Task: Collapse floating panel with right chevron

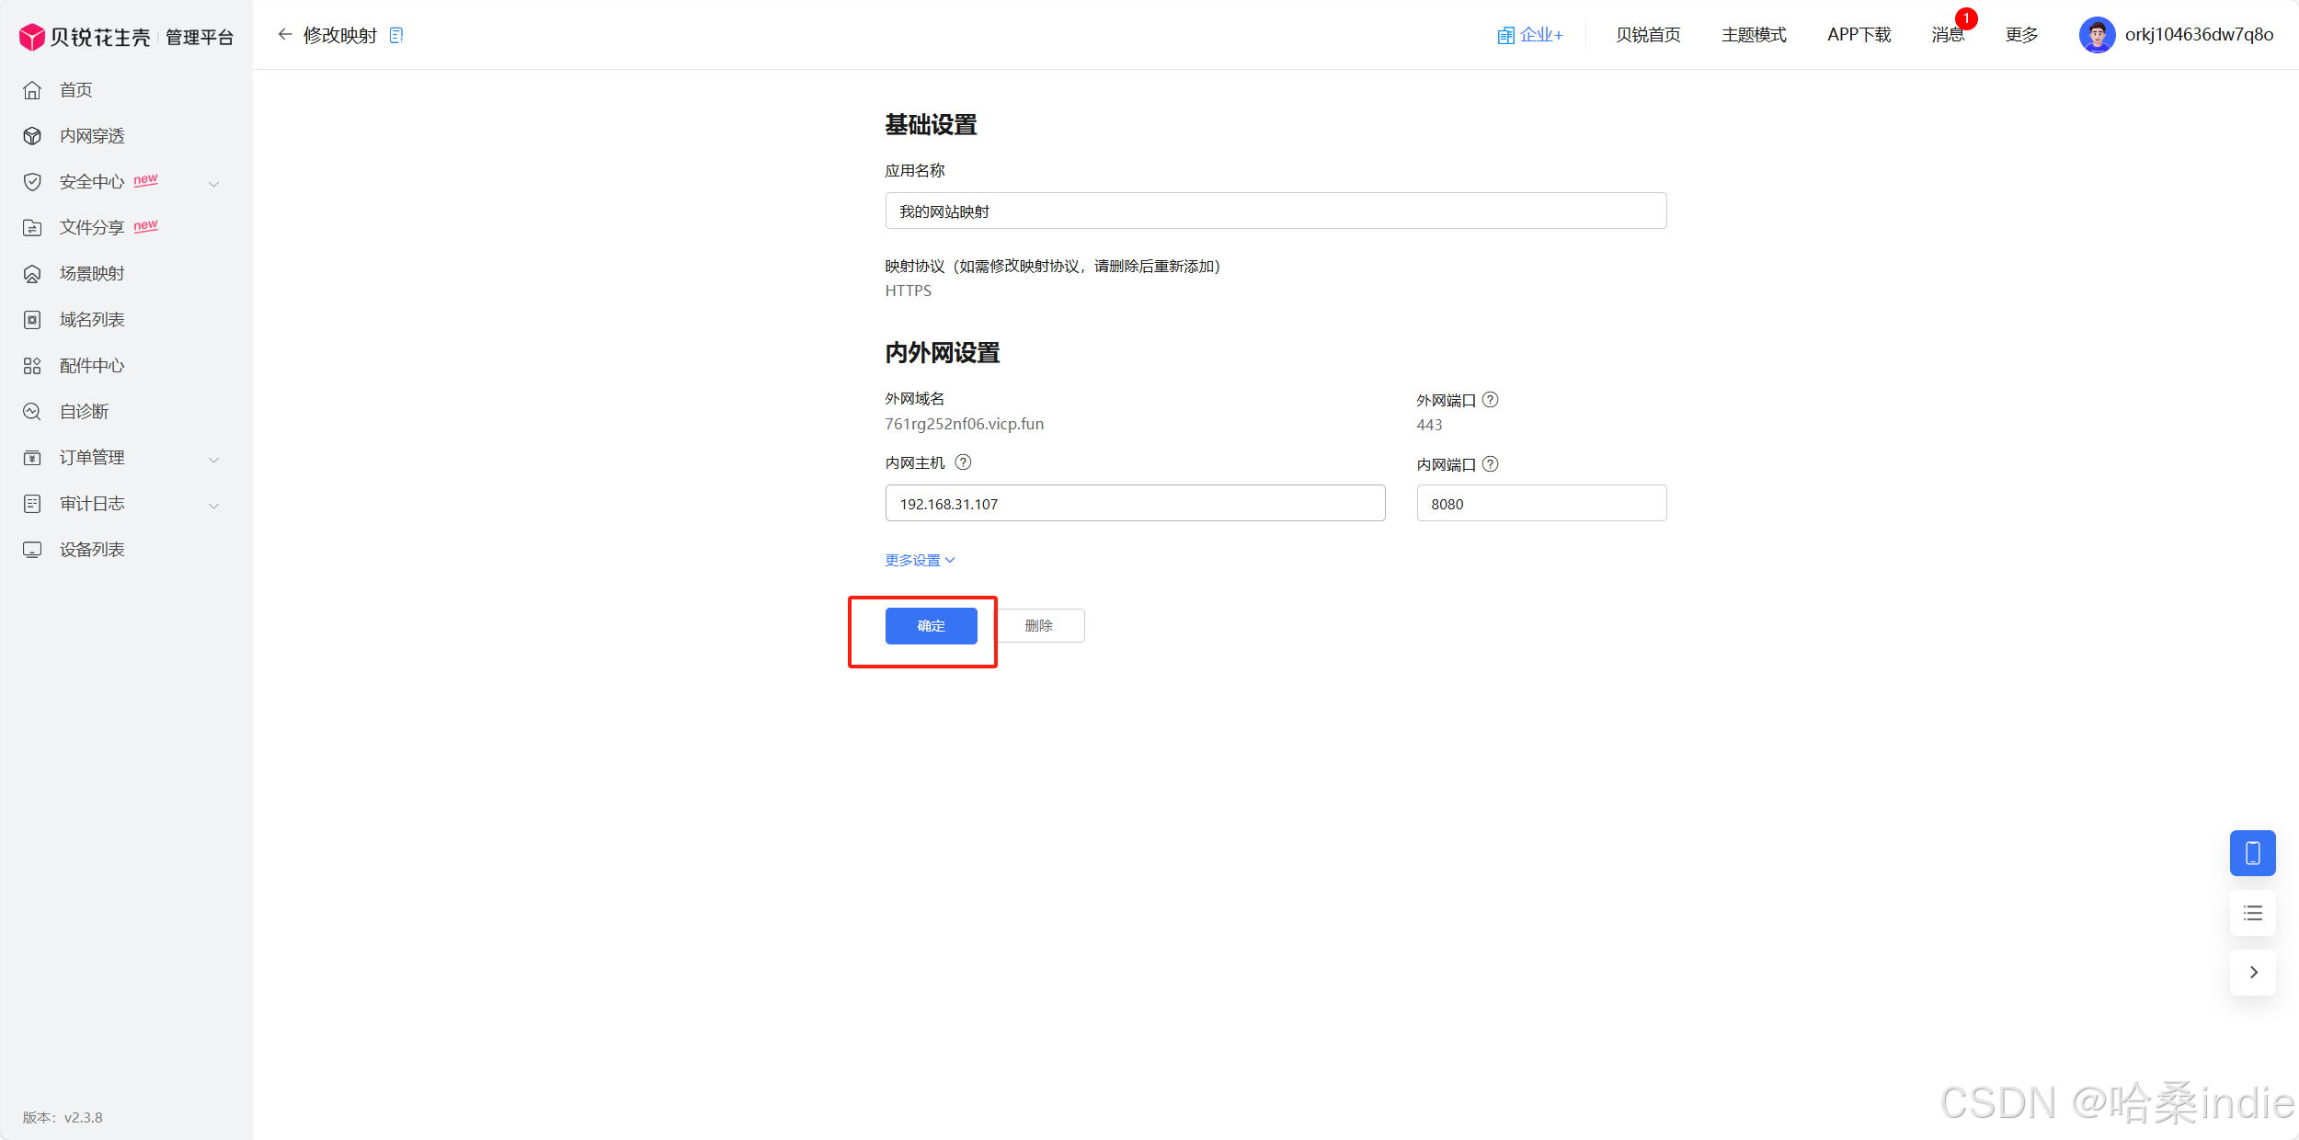Action: pos(2252,973)
